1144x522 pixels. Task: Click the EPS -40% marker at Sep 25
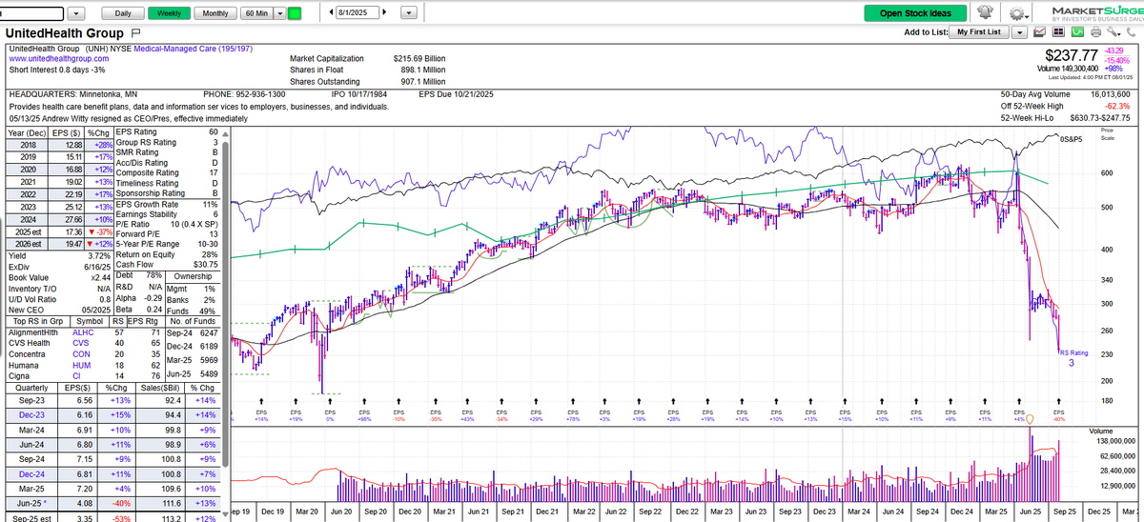[x=1058, y=415]
